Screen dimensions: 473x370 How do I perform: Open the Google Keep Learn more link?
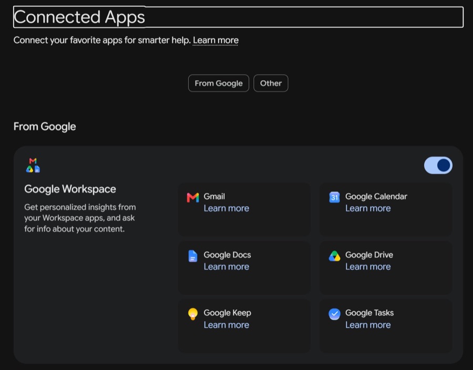[226, 325]
